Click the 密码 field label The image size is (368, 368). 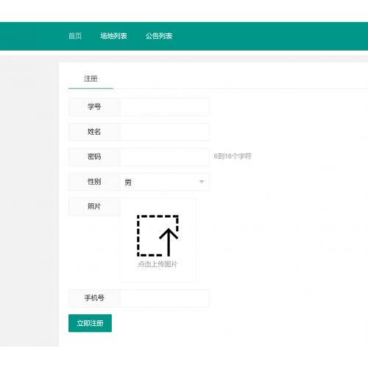(x=94, y=157)
